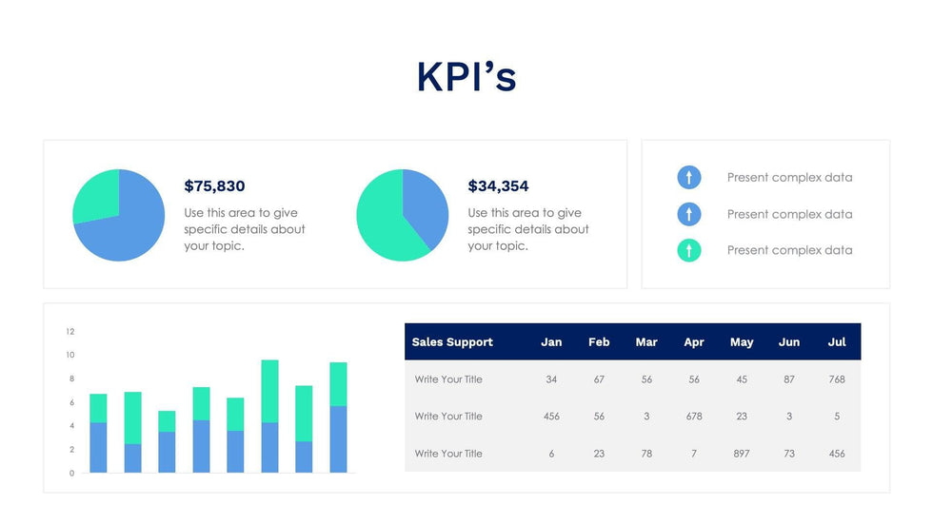Select the table cell containing 678

point(694,417)
